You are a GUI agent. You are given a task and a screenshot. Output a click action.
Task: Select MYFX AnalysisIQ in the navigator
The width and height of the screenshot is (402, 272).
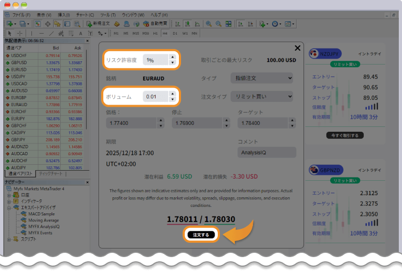[44, 227]
